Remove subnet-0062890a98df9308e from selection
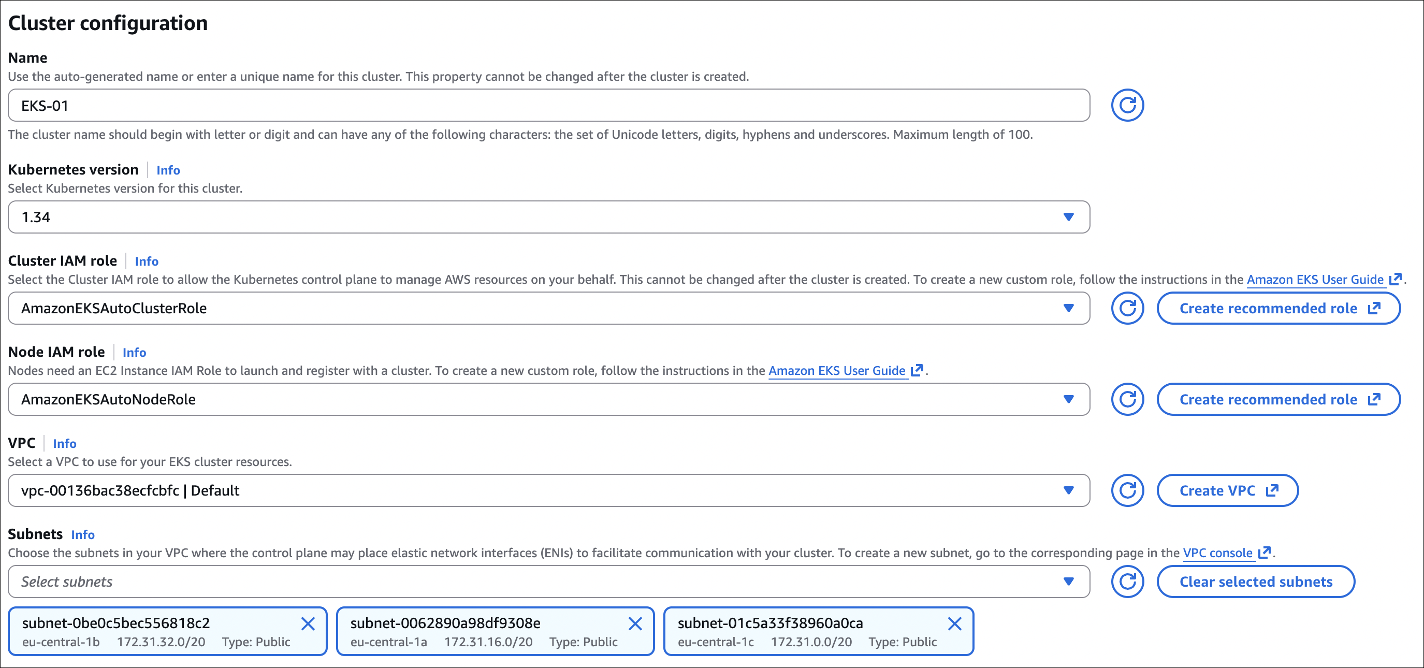This screenshot has height=668, width=1424. point(635,624)
